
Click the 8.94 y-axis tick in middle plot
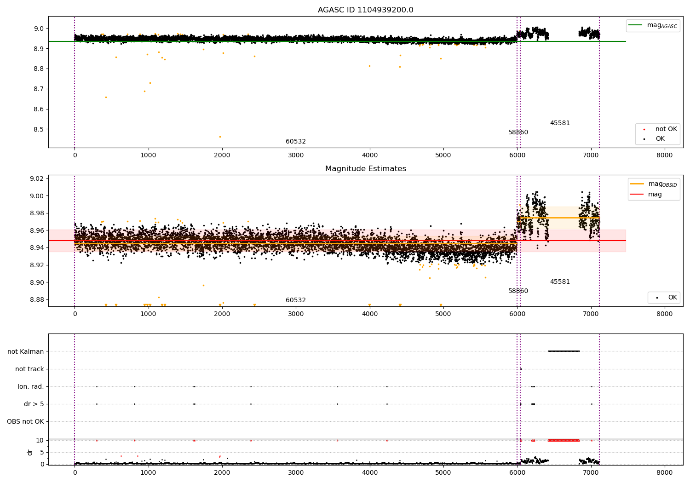(x=37, y=248)
